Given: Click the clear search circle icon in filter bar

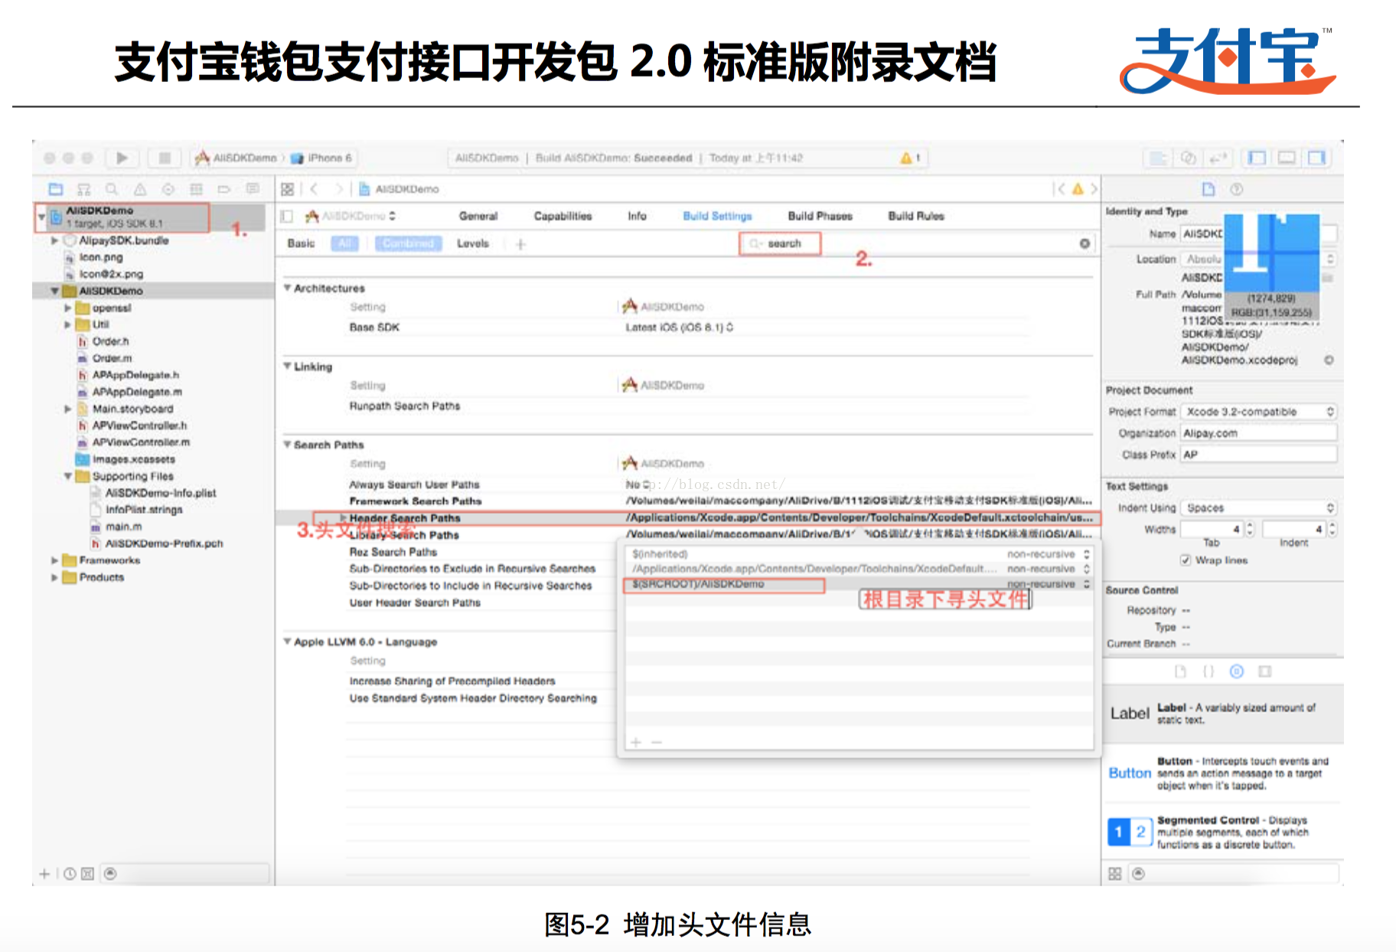Looking at the screenshot, I should [x=1085, y=243].
